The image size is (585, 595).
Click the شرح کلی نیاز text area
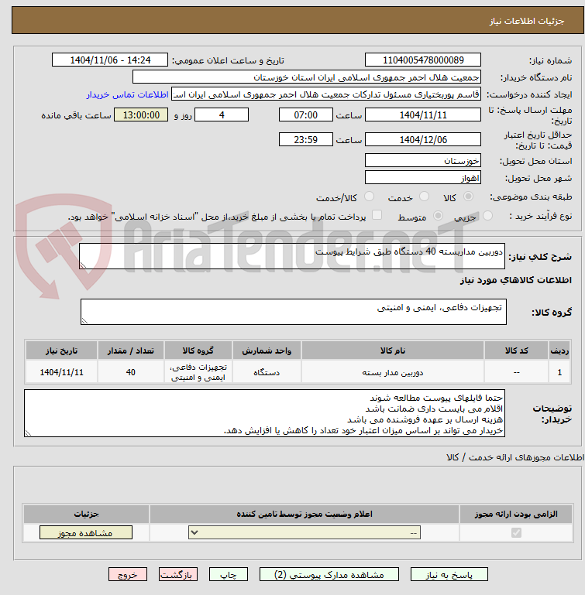[x=292, y=256]
